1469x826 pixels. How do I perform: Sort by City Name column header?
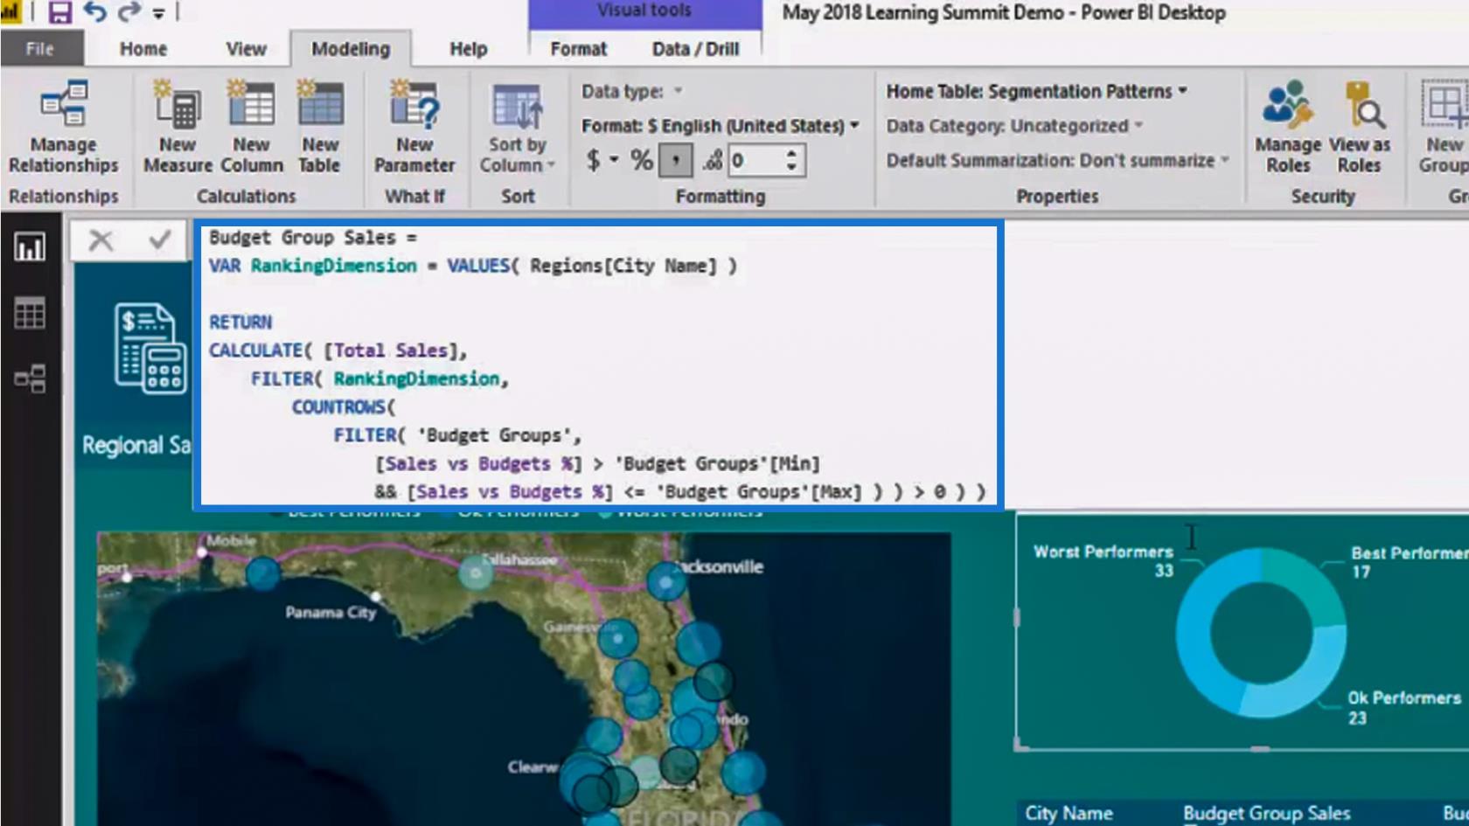[x=1069, y=813]
